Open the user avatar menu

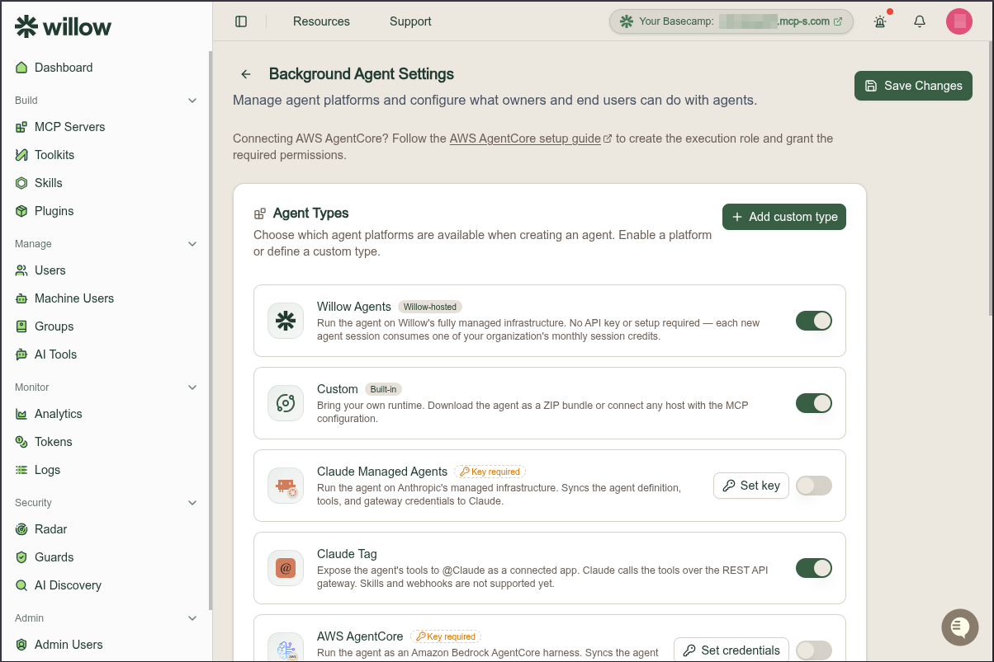click(959, 21)
